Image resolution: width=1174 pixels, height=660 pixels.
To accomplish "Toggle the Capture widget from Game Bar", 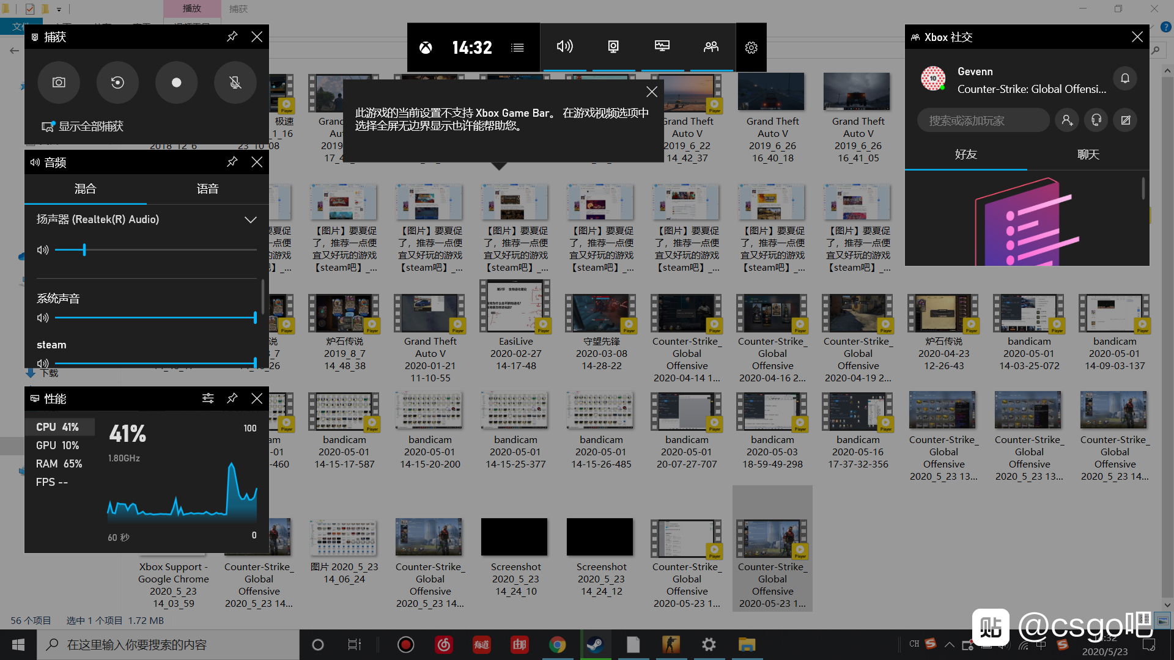I will point(613,46).
